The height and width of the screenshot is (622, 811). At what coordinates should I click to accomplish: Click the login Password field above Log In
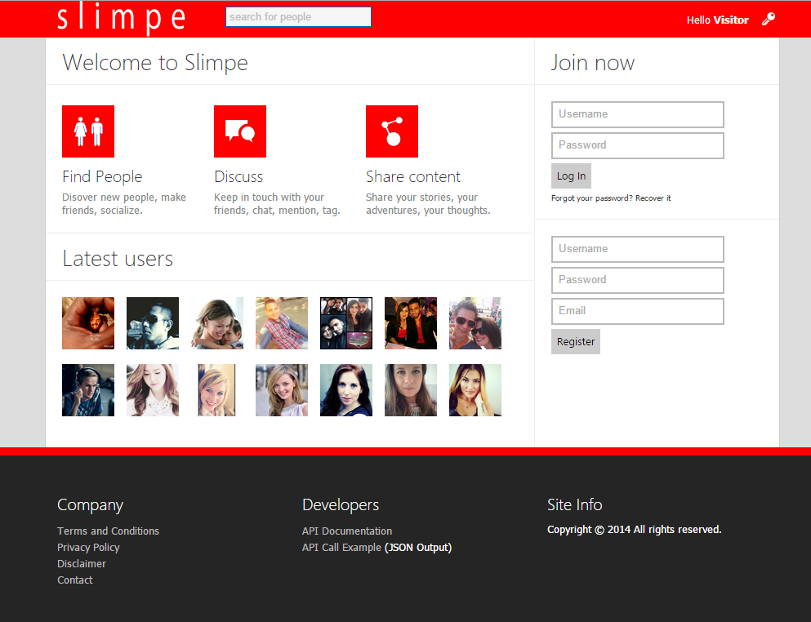pos(638,145)
